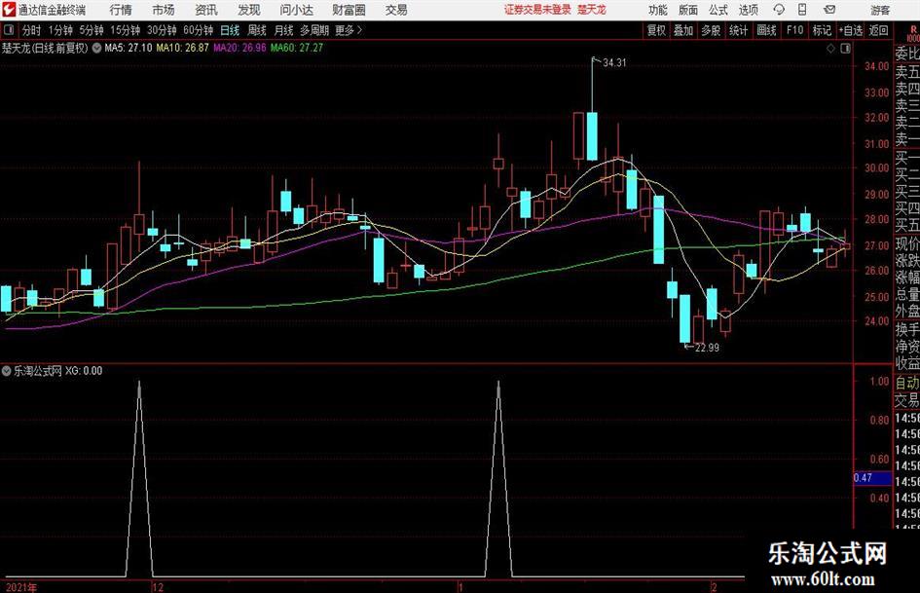This screenshot has height=593, width=920.
Task: Click the 统计 statistics button
Action: pyautogui.click(x=738, y=30)
